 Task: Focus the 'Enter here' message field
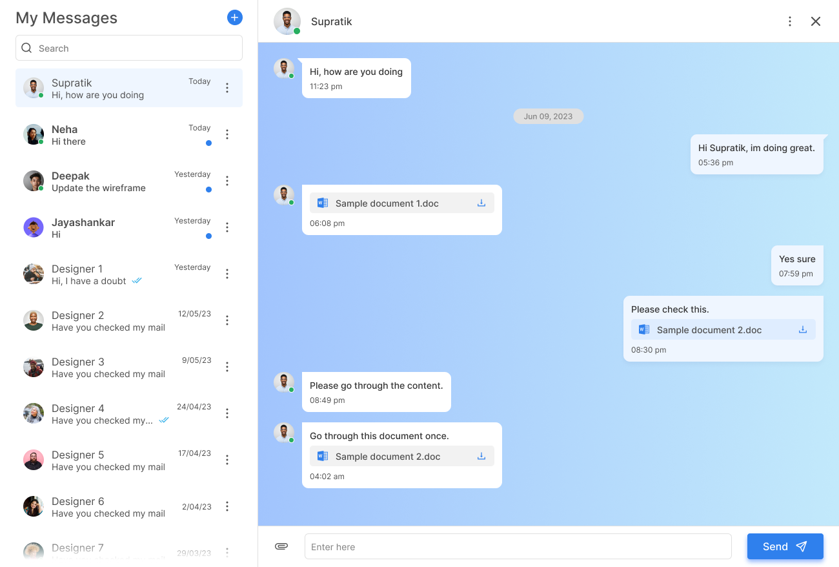point(518,546)
